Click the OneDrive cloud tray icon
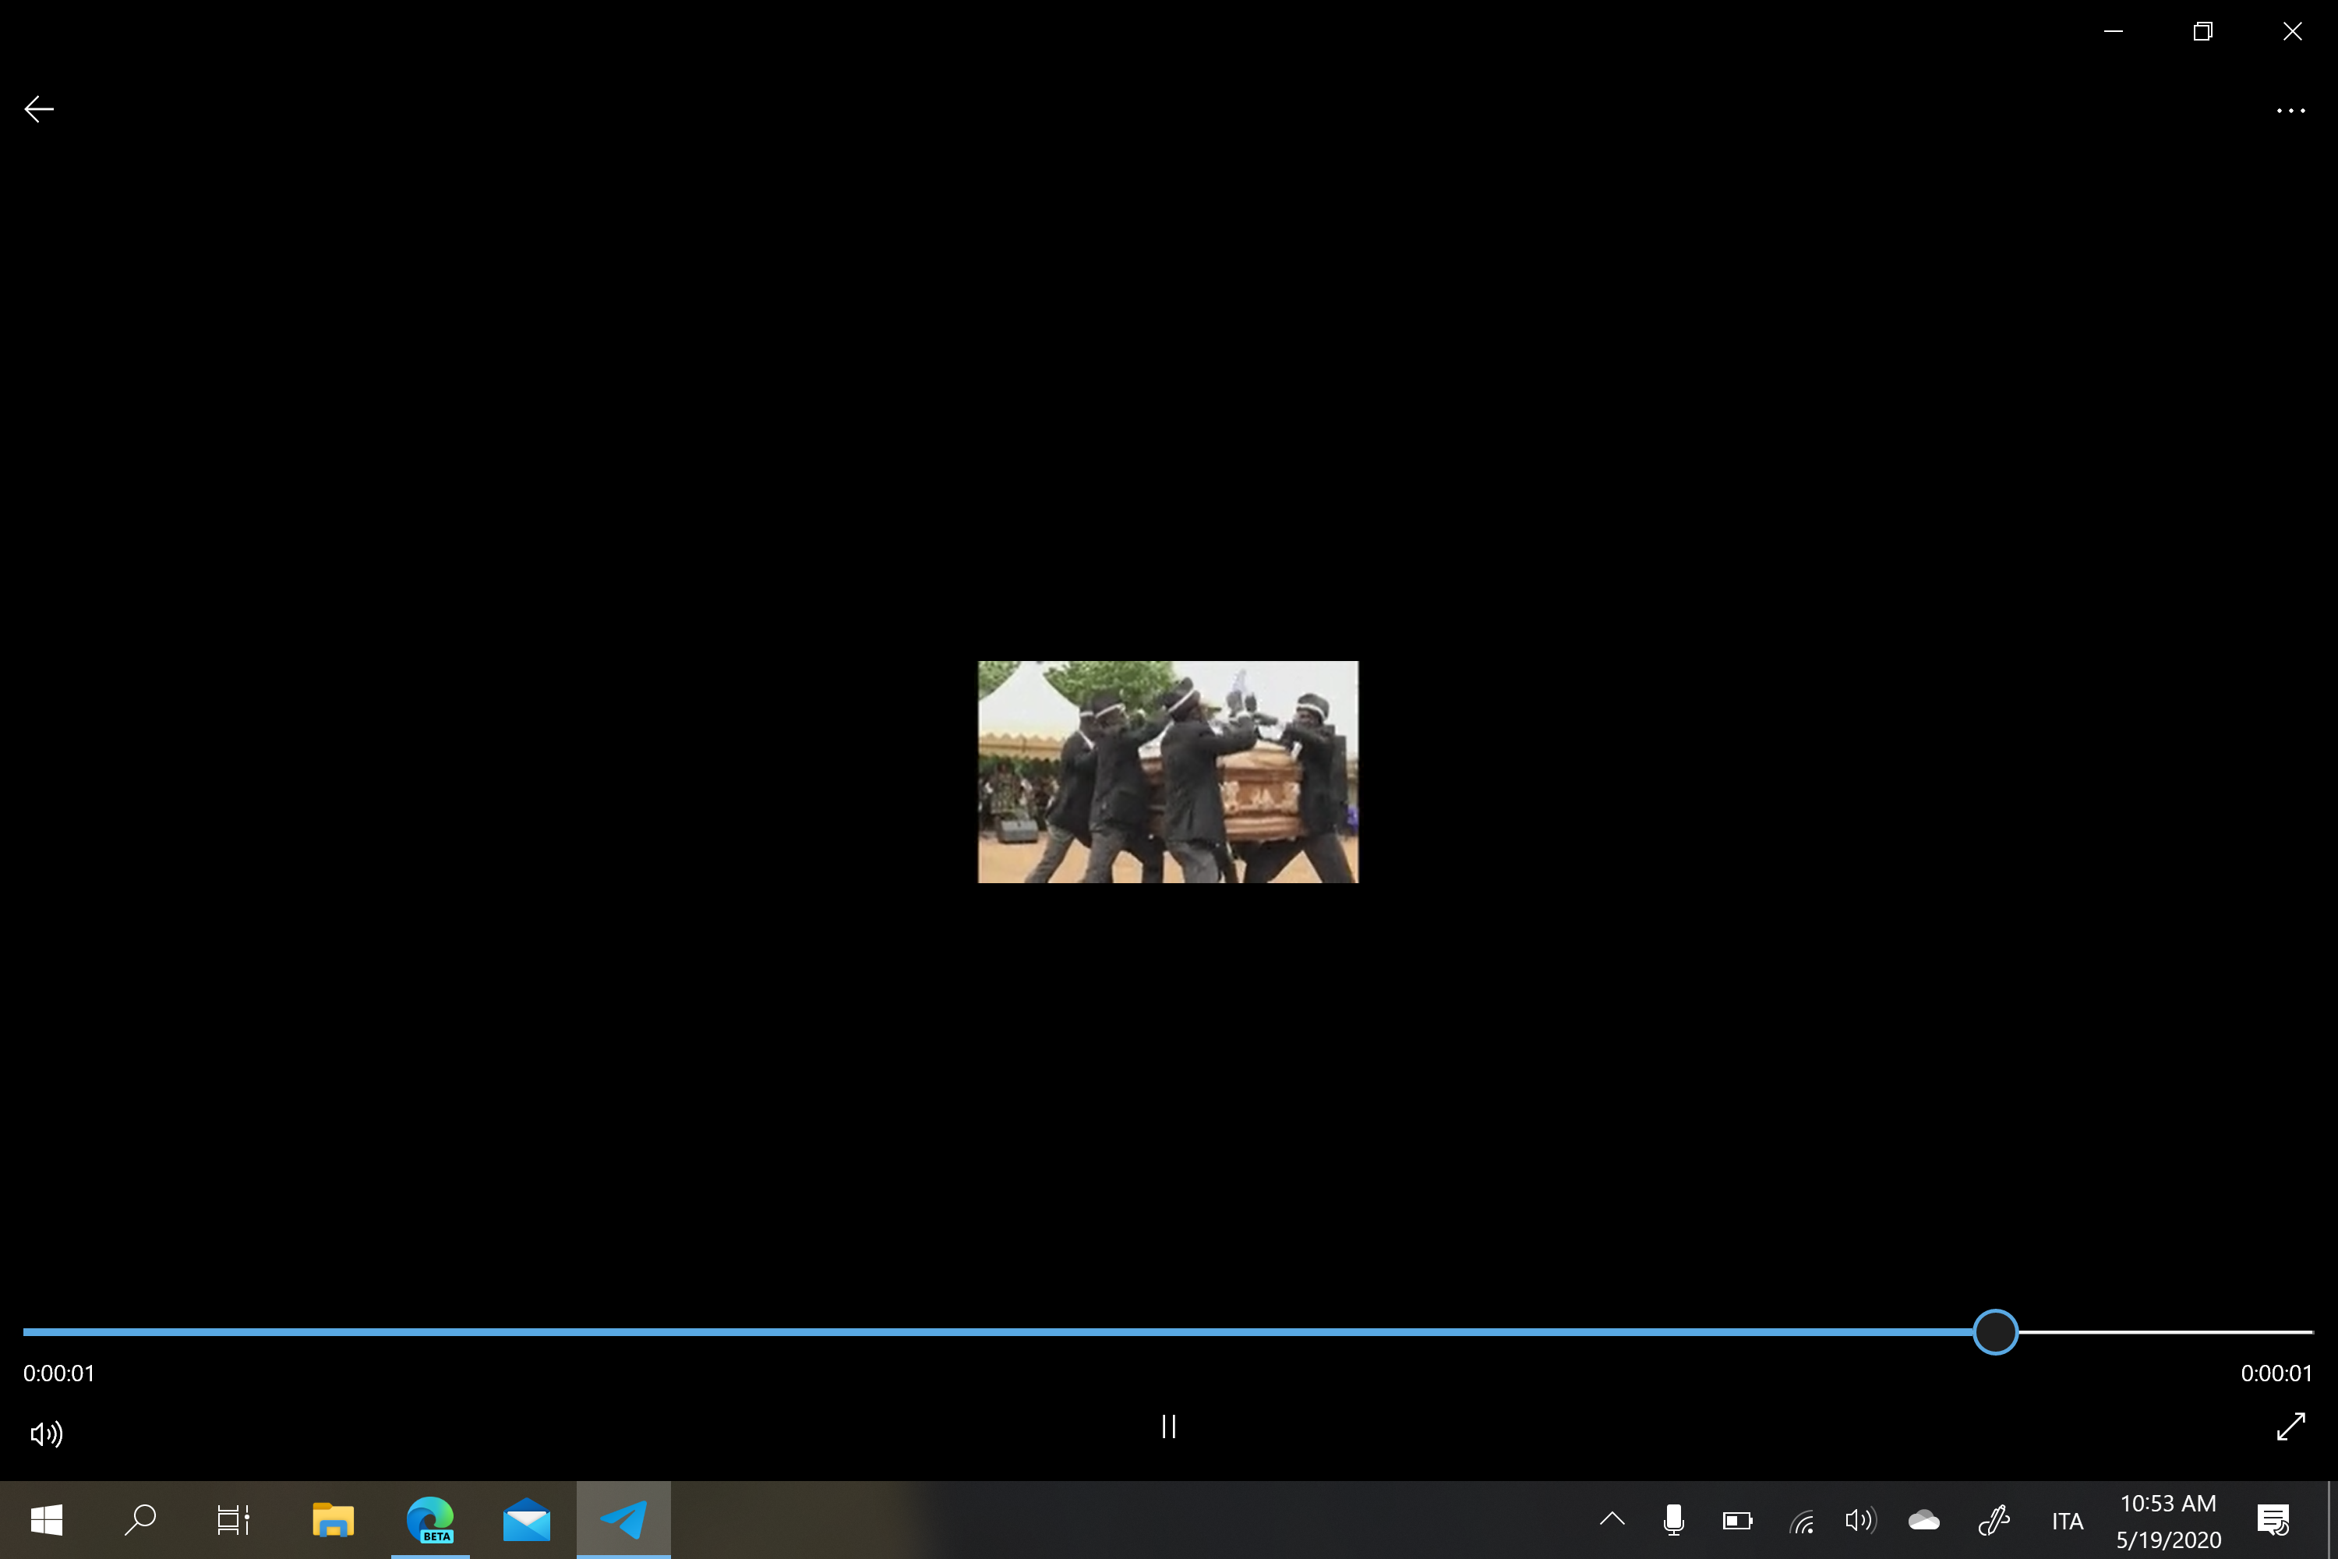 pyautogui.click(x=1923, y=1519)
